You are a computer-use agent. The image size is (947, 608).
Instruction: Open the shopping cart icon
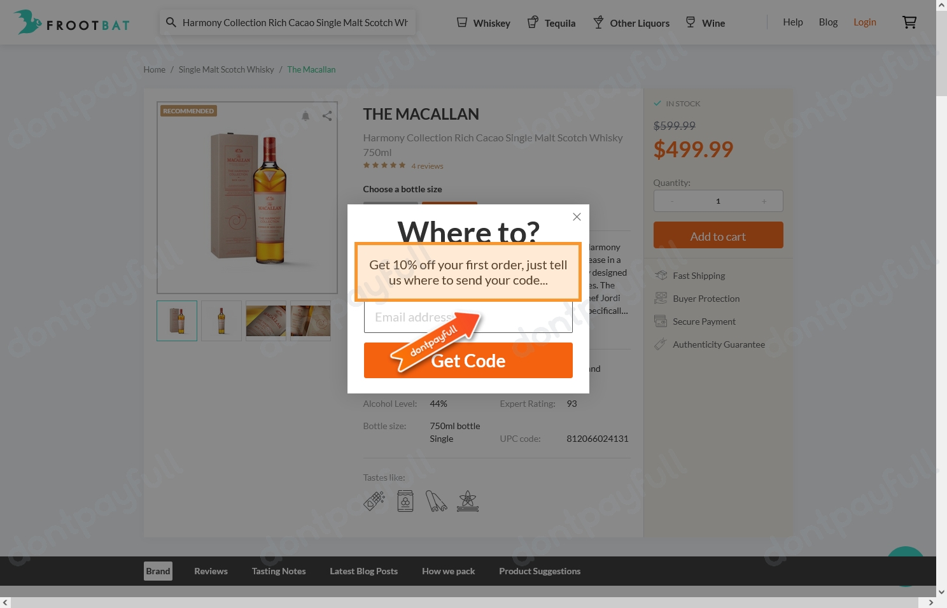[x=909, y=22]
